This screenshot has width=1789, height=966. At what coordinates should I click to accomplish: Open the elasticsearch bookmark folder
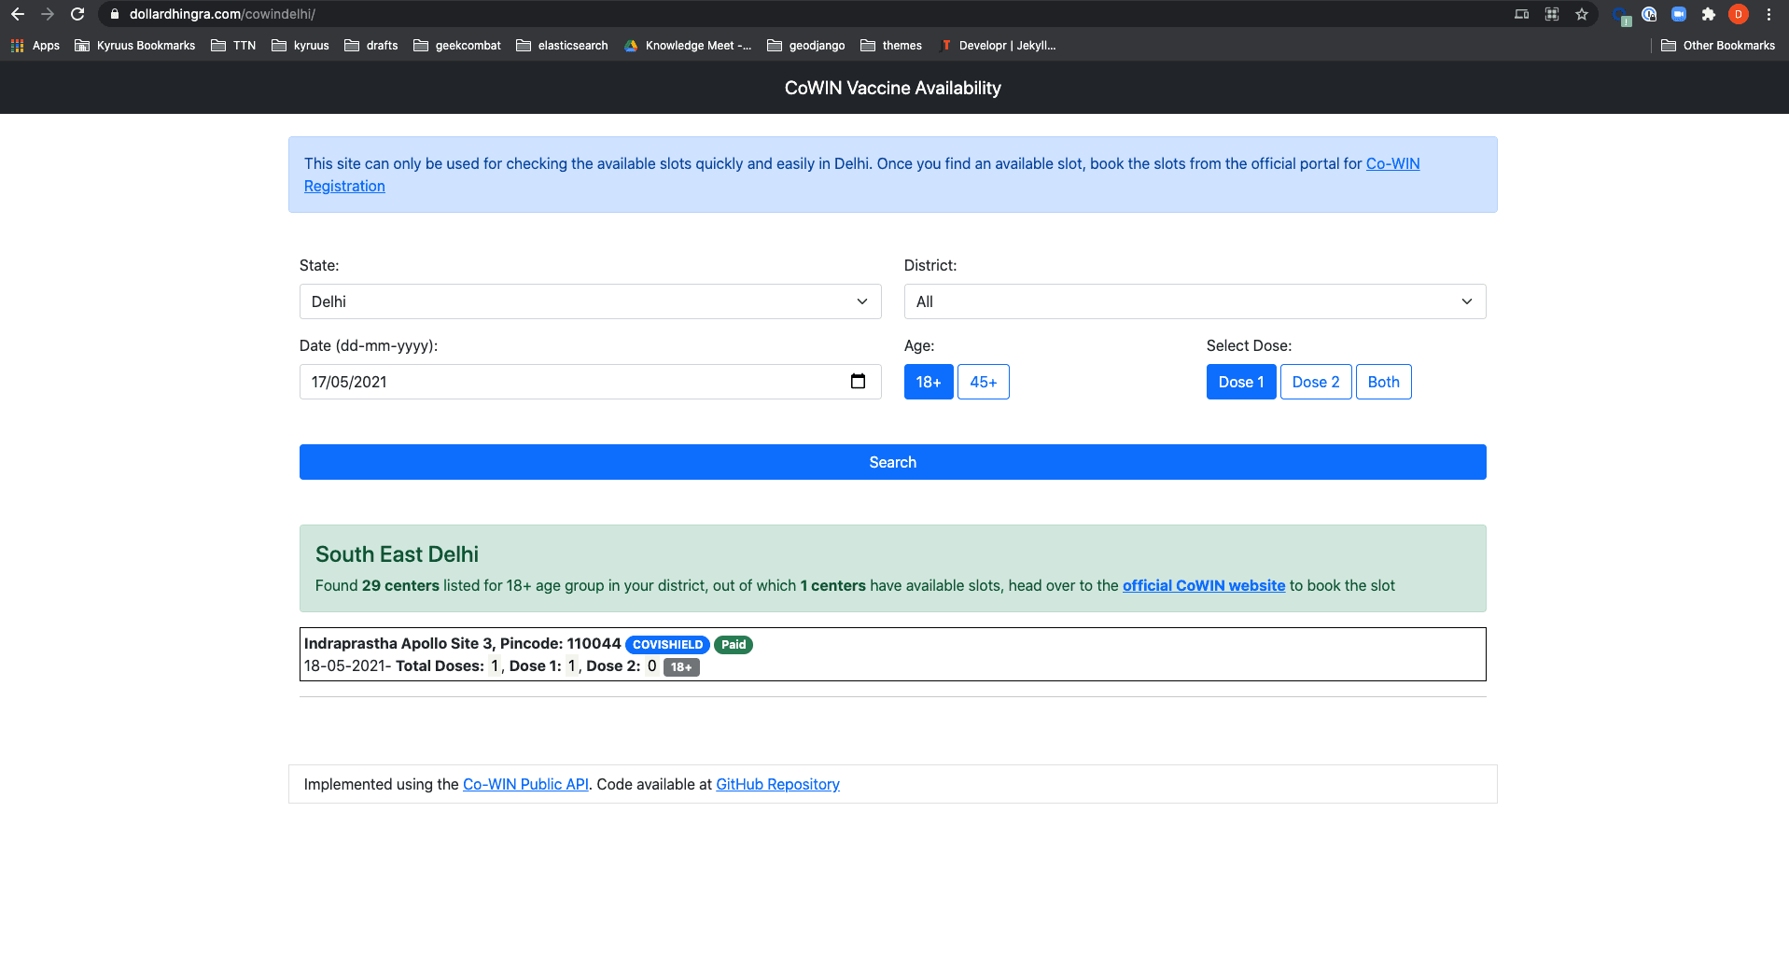point(562,45)
